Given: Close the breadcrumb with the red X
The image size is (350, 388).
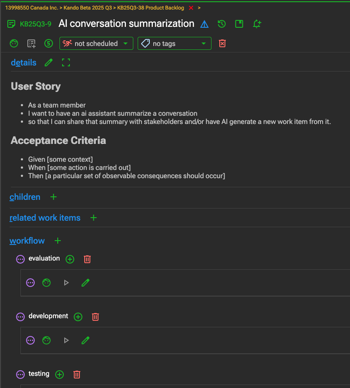Looking at the screenshot, I should pos(191,8).
